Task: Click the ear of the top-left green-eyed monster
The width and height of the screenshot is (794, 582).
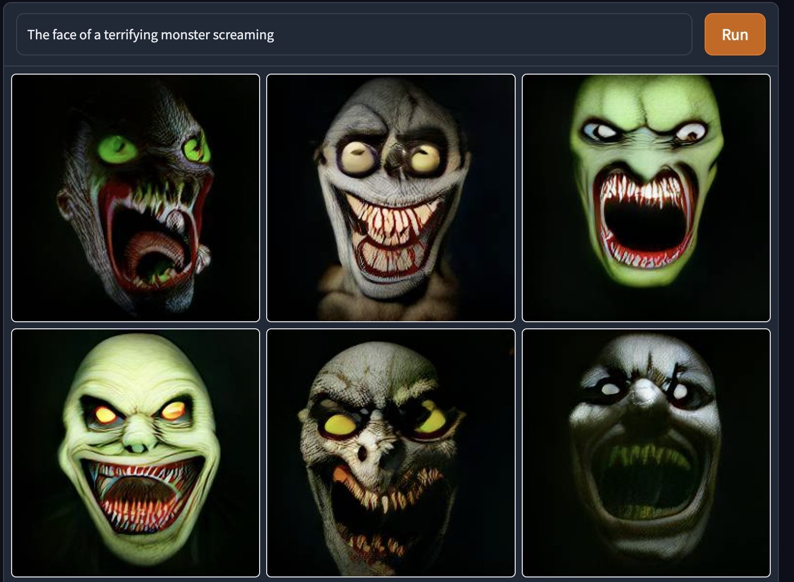Action: 64,204
